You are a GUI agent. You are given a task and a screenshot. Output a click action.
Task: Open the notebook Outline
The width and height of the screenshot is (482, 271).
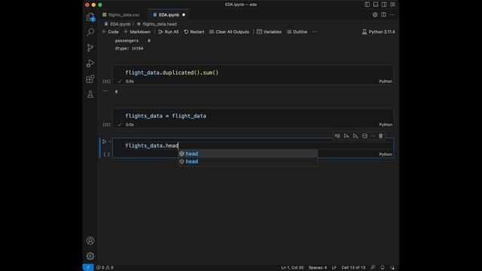pyautogui.click(x=297, y=32)
